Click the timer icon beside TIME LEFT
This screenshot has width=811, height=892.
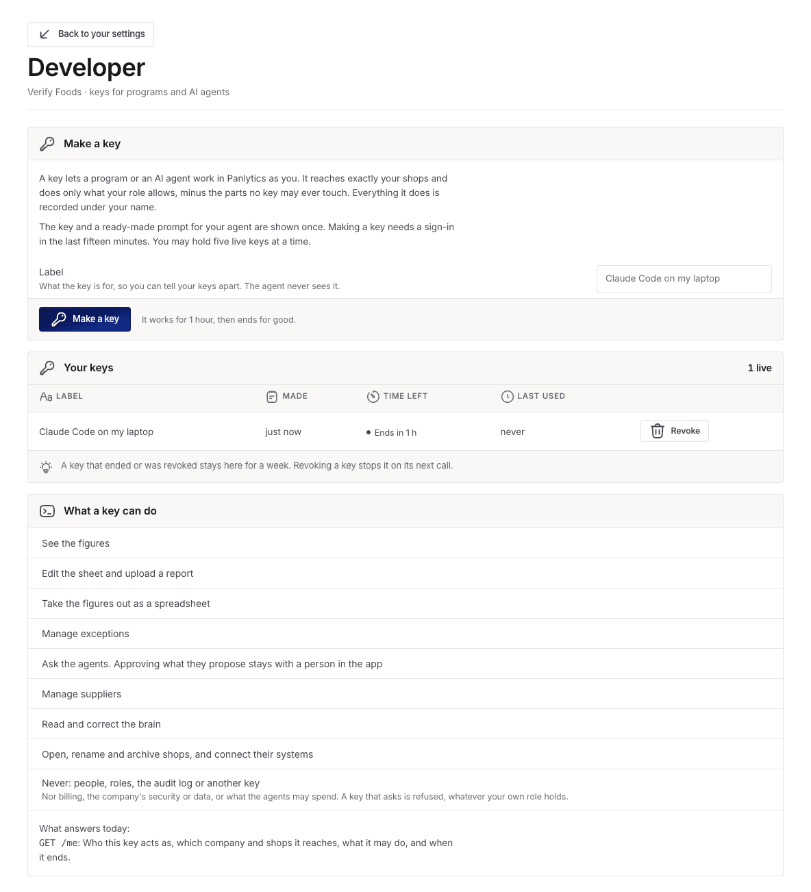[373, 397]
